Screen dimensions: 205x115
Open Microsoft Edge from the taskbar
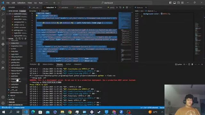pyautogui.click(x=33, y=112)
